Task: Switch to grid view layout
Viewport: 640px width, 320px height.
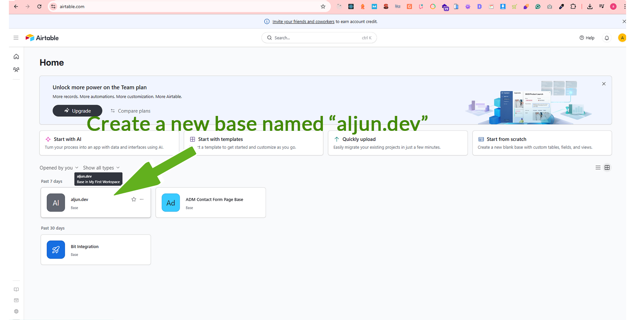Action: pos(607,167)
